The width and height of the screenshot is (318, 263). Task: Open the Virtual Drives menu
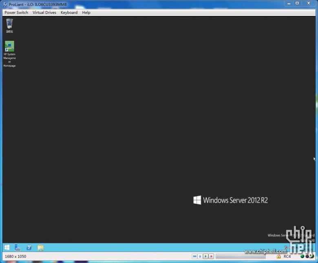point(44,13)
